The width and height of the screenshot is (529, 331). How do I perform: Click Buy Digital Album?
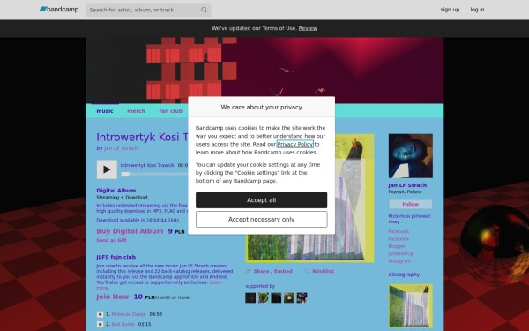point(130,231)
